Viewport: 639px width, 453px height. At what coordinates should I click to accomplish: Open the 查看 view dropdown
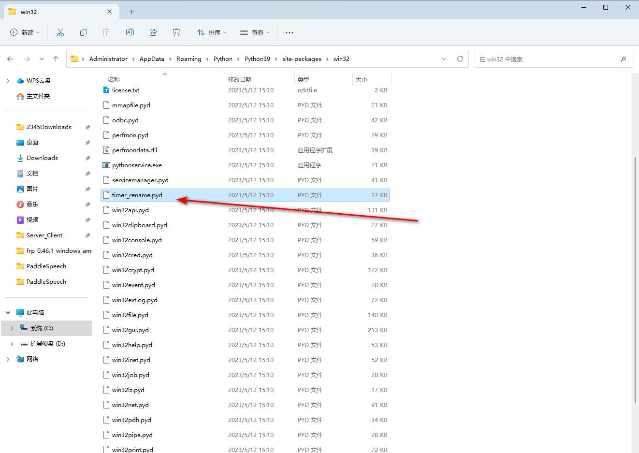[x=255, y=32]
